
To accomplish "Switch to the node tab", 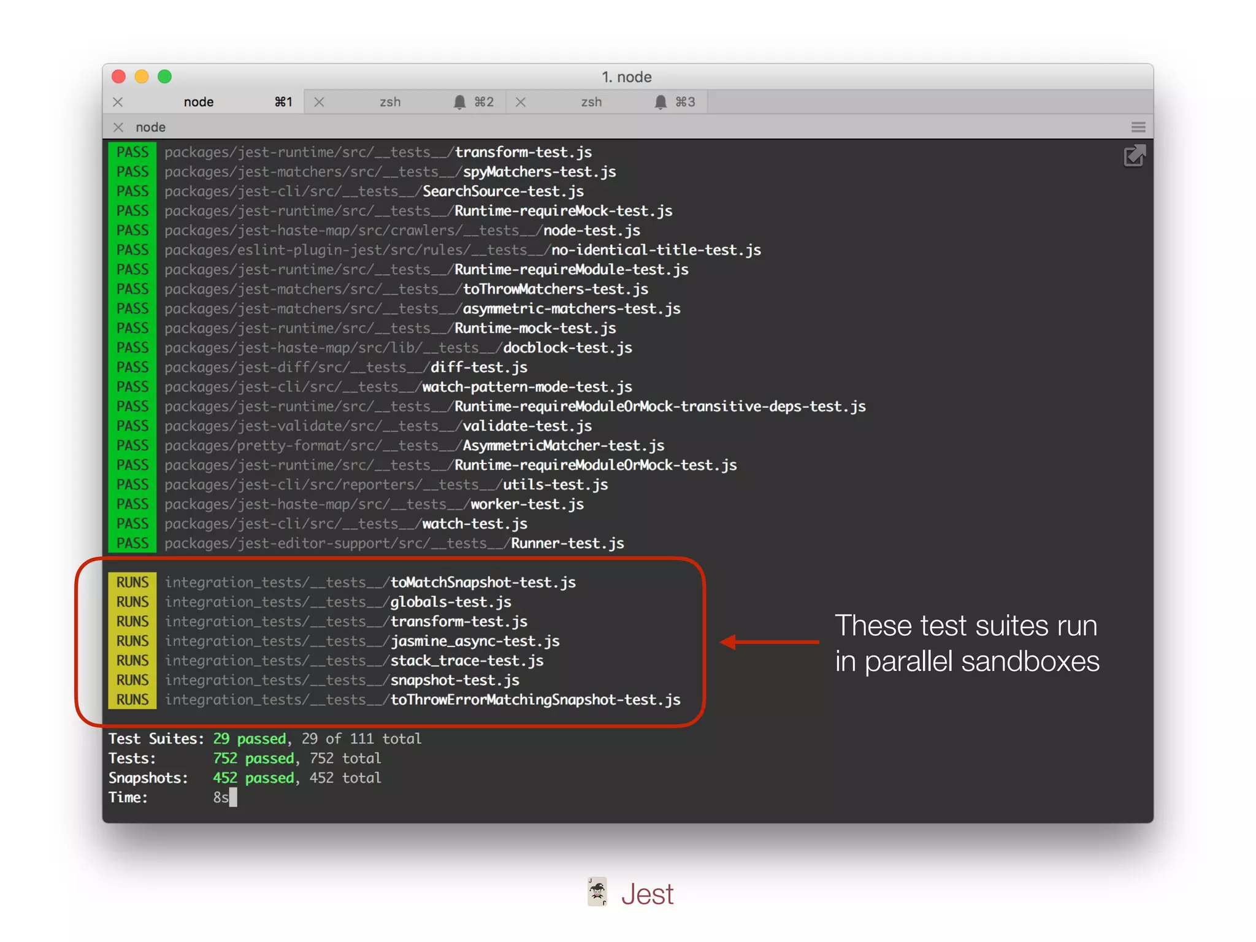I will coord(199,102).
